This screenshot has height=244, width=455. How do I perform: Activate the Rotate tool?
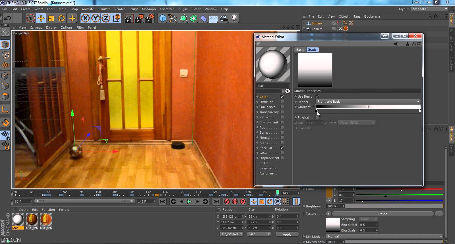(x=61, y=19)
